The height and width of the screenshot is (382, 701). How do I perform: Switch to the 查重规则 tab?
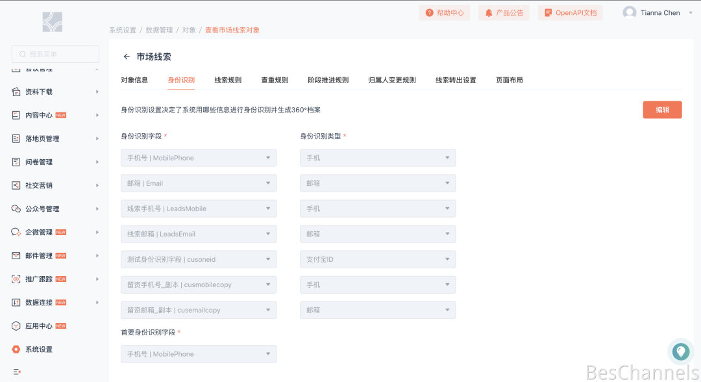coord(275,80)
